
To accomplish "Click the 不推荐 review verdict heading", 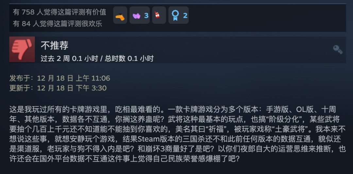I will [55, 46].
